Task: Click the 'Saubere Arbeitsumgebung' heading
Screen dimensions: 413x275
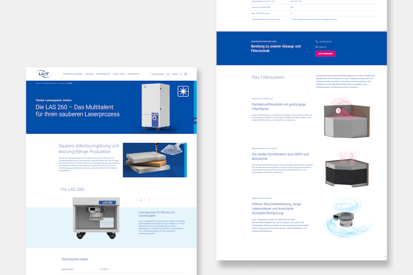Action: [x=89, y=148]
